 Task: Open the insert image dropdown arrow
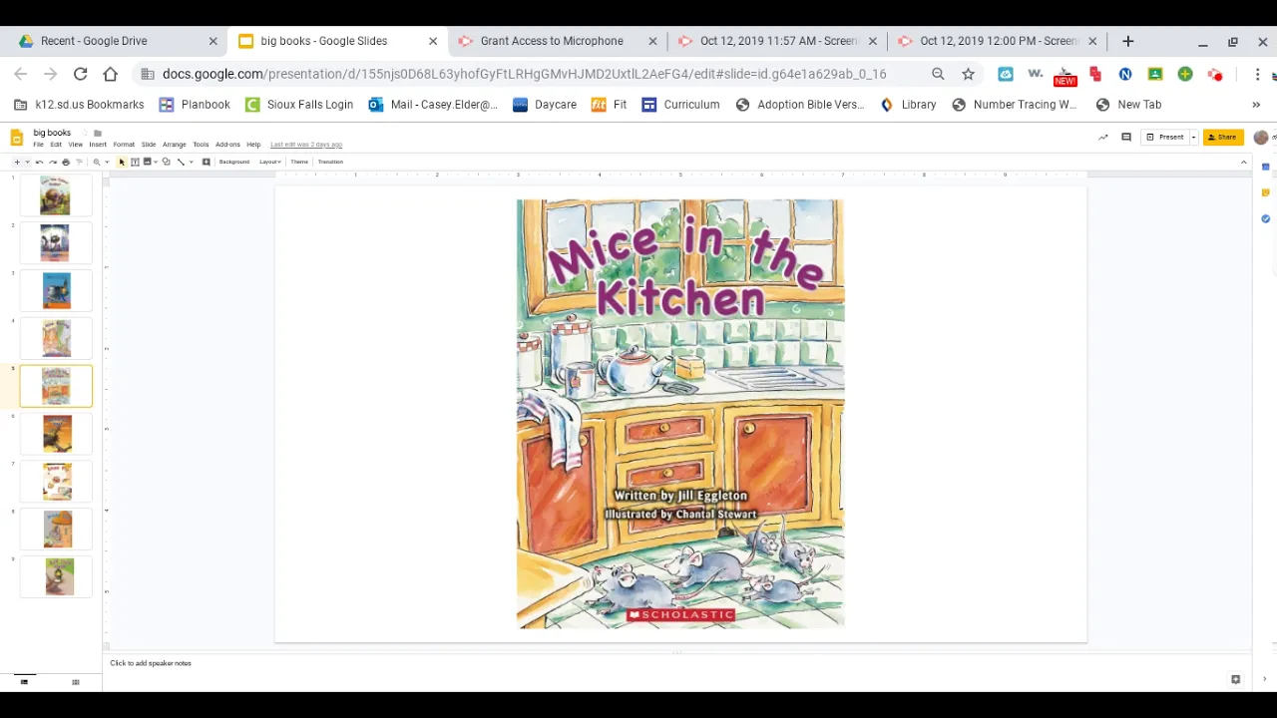156,162
